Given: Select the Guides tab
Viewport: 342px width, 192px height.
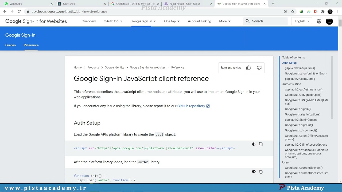Looking at the screenshot, I should coord(10,45).
